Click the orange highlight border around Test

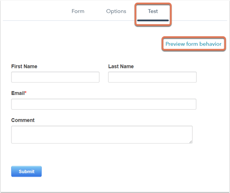[135, 15]
